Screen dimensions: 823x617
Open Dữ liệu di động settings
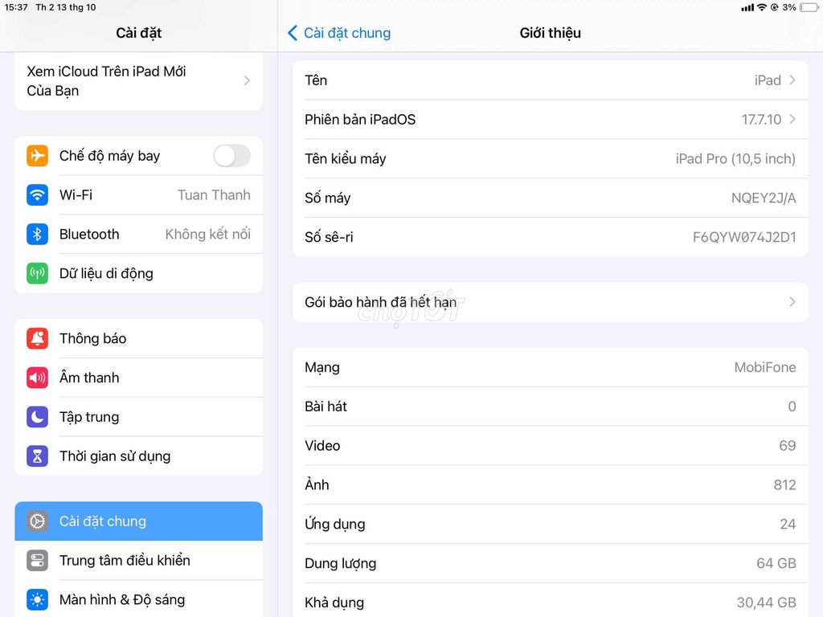[139, 273]
